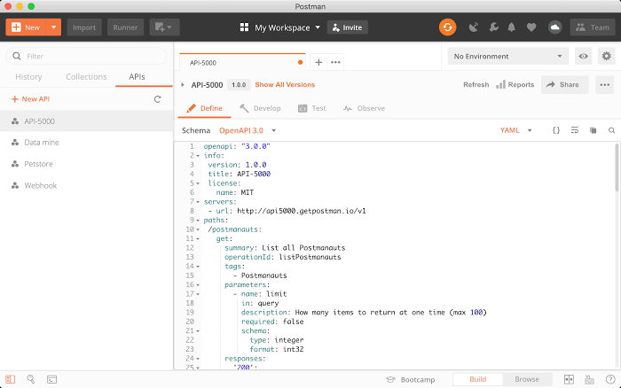Select Data mine in the API list
This screenshot has height=388, width=621.
coord(86,143)
